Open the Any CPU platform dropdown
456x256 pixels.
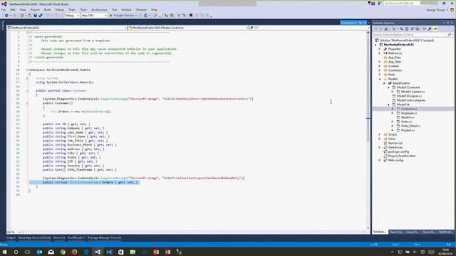94,16
